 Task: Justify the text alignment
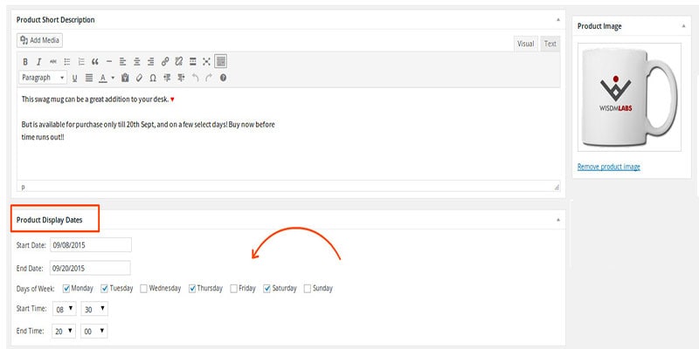coord(89,78)
